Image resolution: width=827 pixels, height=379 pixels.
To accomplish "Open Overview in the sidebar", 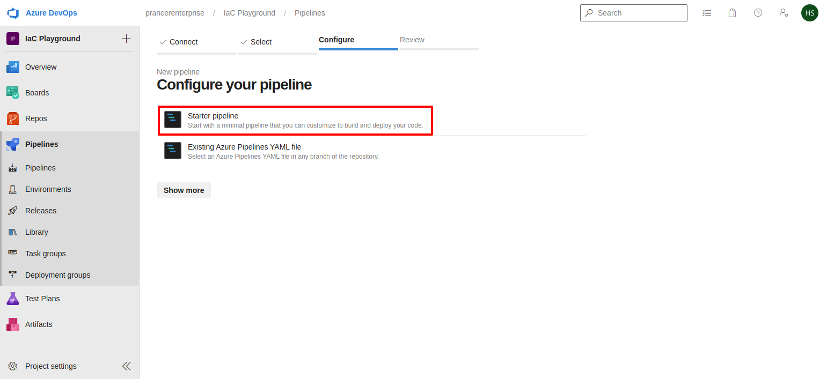I will (x=41, y=67).
